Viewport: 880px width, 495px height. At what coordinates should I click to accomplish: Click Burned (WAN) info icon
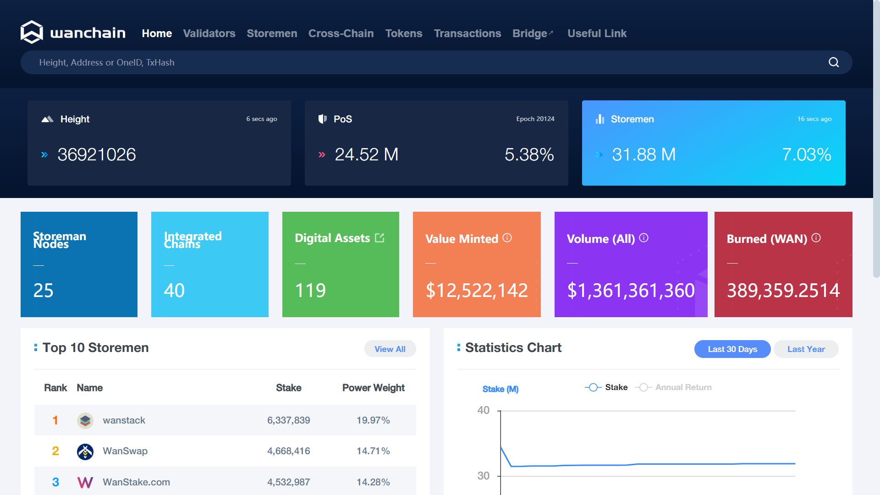[x=816, y=238]
